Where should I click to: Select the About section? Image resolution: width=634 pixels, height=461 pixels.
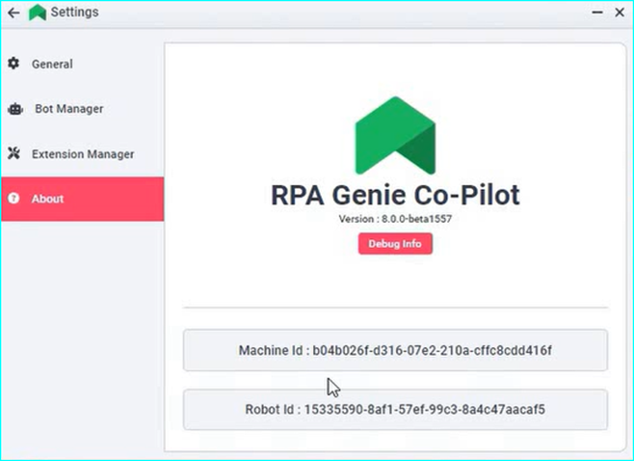click(83, 199)
